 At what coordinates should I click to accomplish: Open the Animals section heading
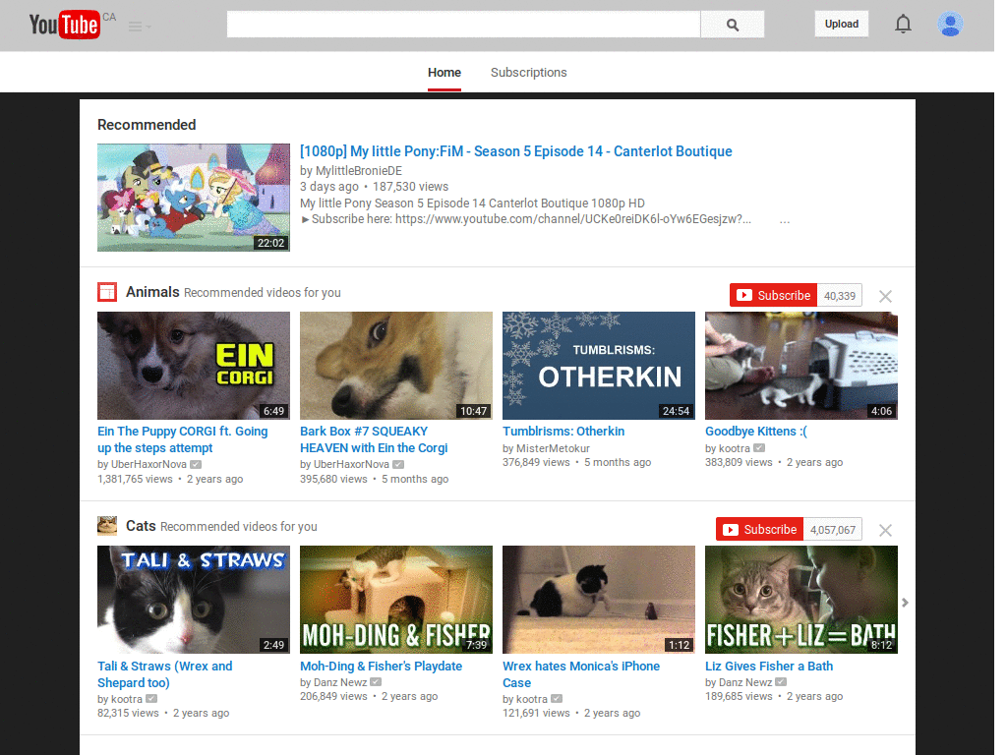152,292
